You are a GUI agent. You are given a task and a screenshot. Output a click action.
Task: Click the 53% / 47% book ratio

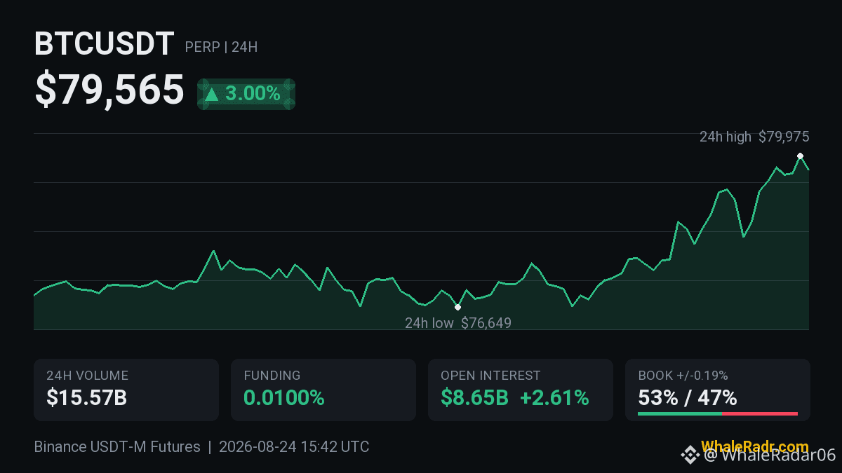pos(688,398)
